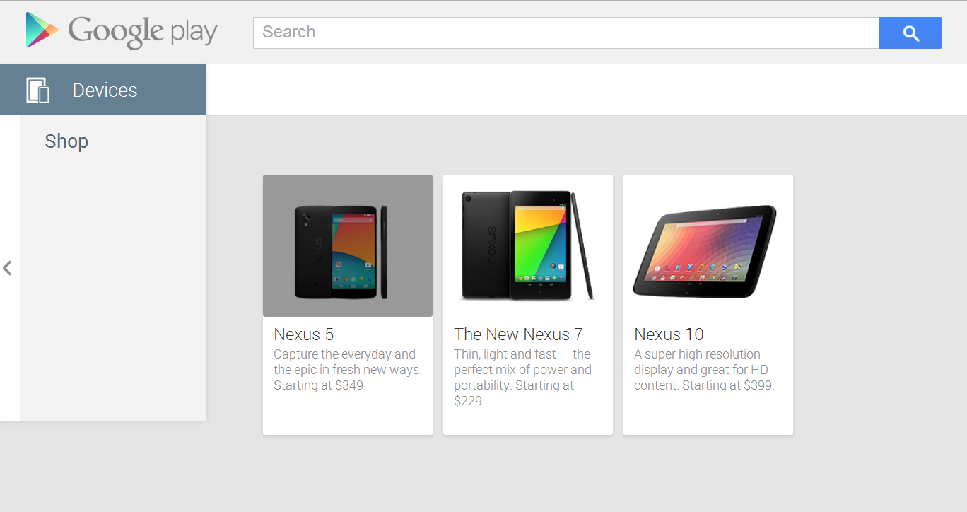
Task: Open the Nexus 10 product page
Action: (668, 334)
